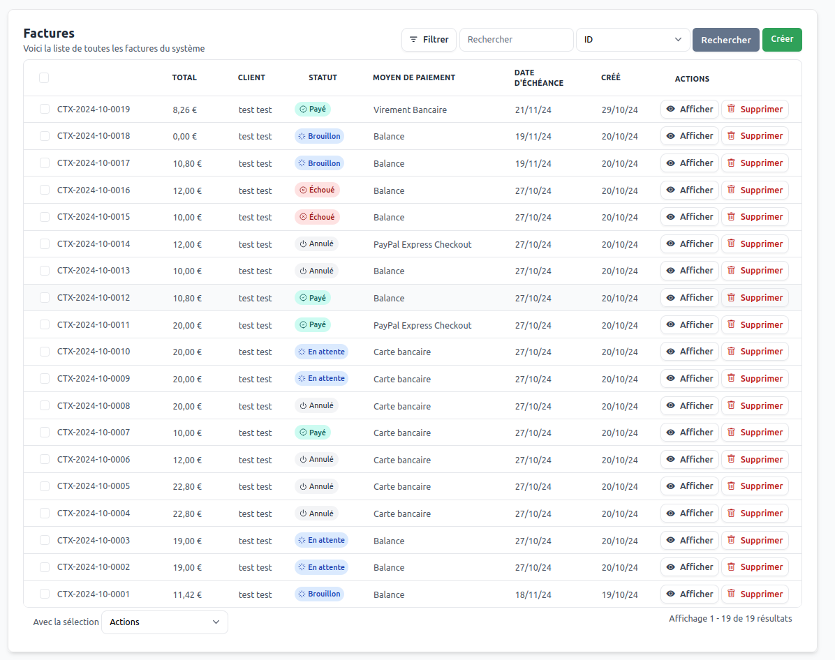Screen dimensions: 835x660
Task: Click the Payé status badge of CTX-2024-10-0011
Action: click(x=312, y=325)
